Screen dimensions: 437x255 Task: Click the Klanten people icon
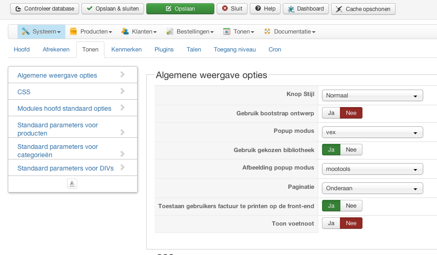coord(125,32)
